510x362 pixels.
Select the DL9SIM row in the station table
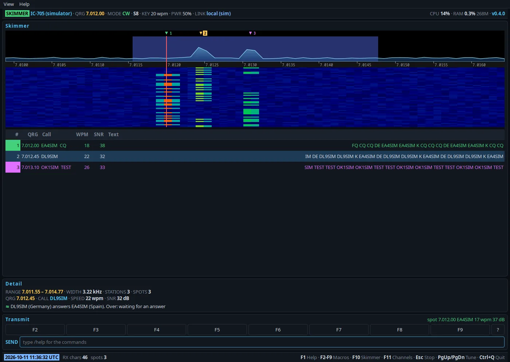255,156
